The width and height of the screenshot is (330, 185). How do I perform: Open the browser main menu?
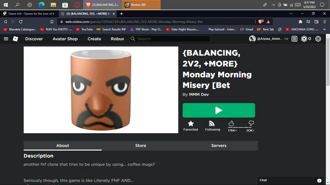point(324,22)
